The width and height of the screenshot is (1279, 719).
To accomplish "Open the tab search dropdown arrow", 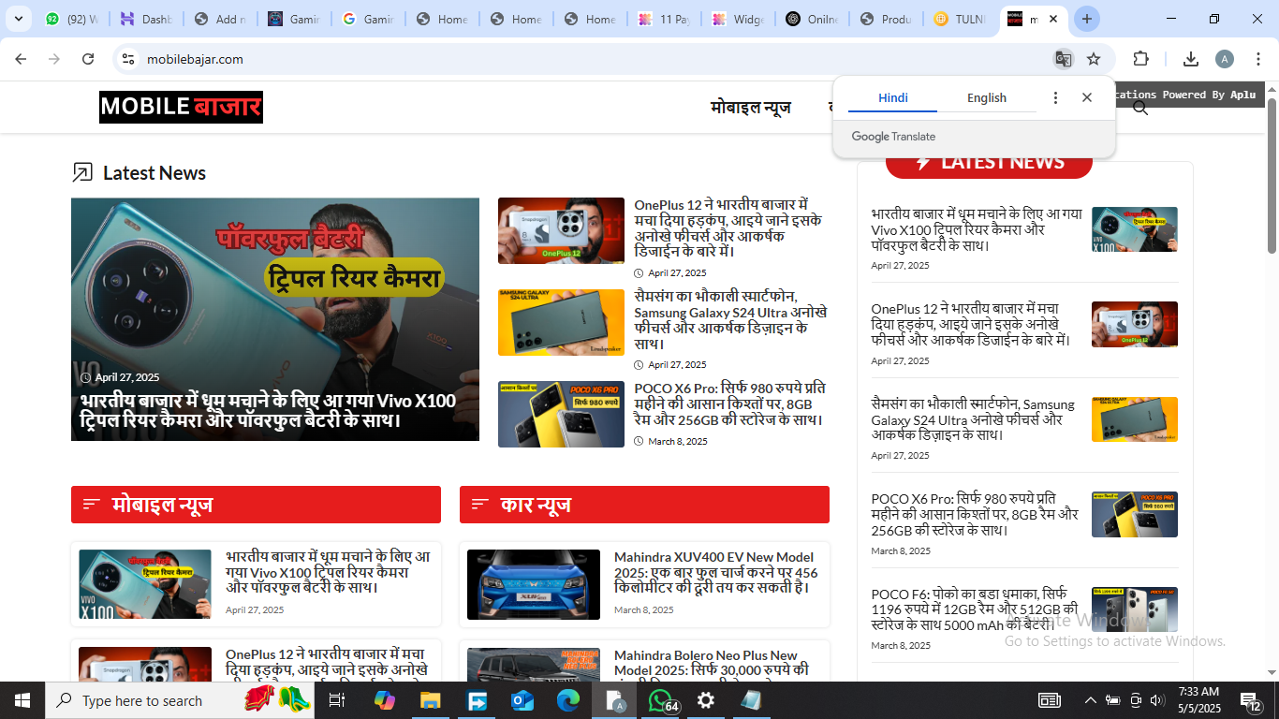I will click(x=18, y=19).
